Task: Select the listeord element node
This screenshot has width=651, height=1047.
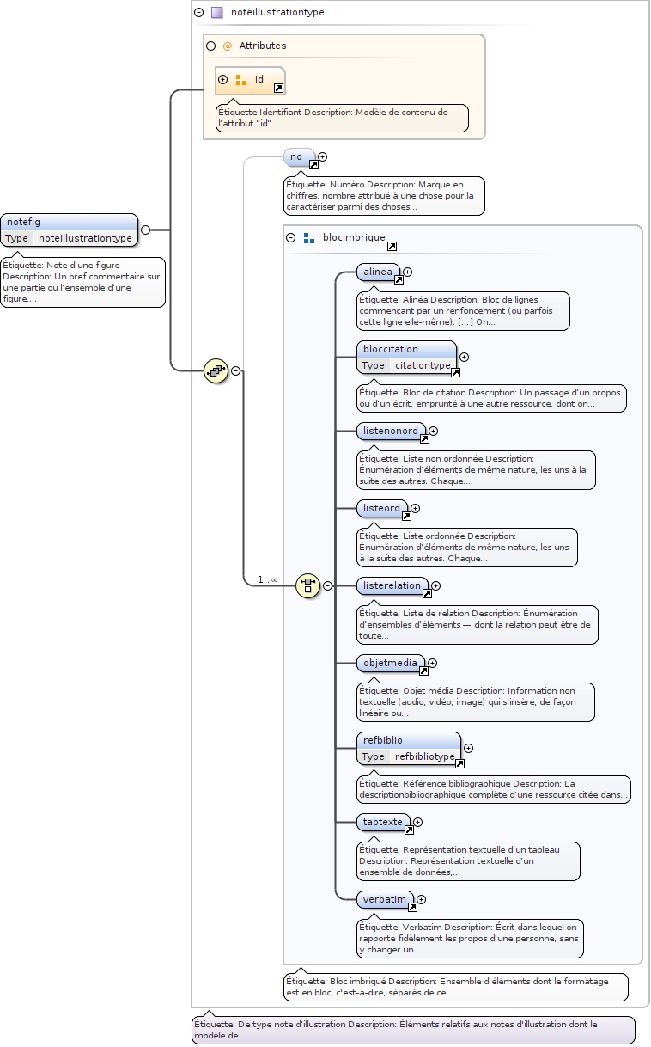Action: click(x=381, y=508)
